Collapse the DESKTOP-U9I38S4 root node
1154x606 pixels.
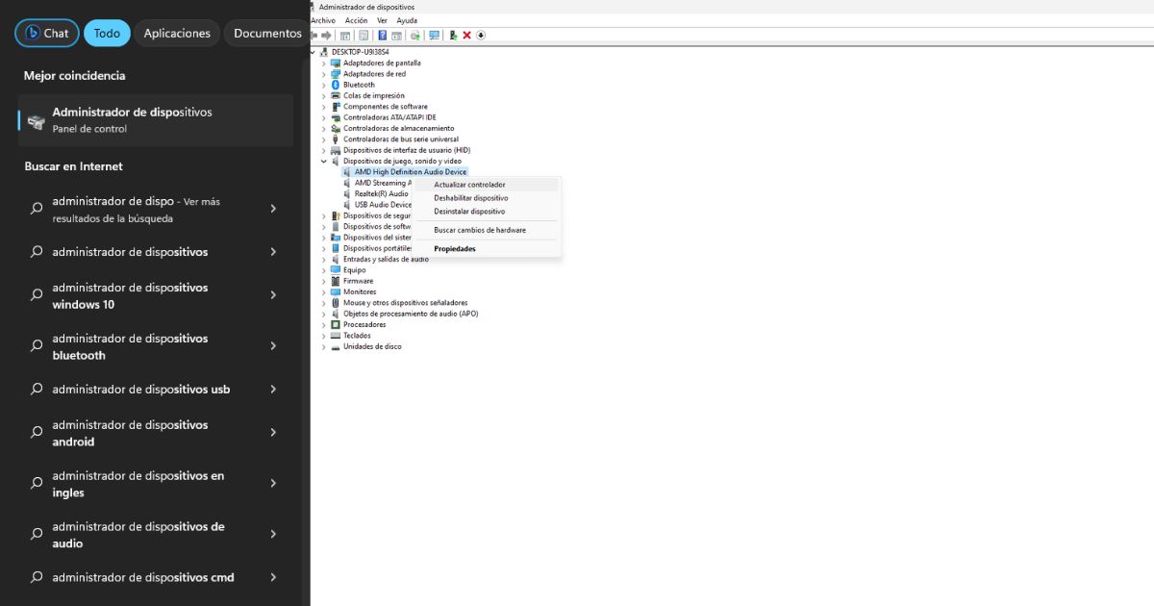point(314,52)
